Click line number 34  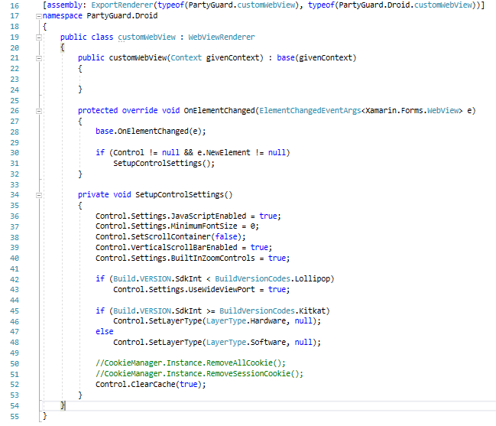click(x=15, y=195)
